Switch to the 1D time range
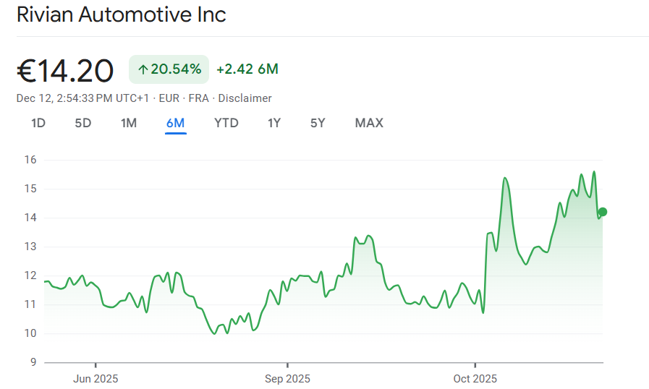 38,123
